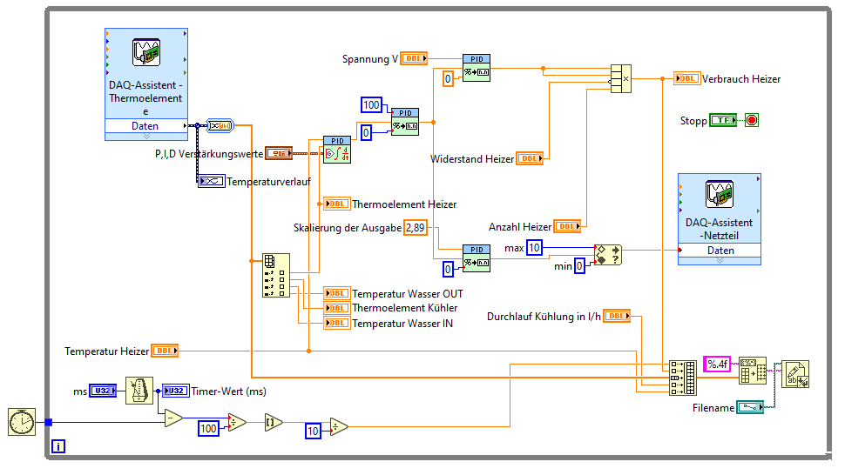Expand the DAQ-Assistent Thermoelemente bottom chevron
This screenshot has width=845, height=475.
click(146, 137)
